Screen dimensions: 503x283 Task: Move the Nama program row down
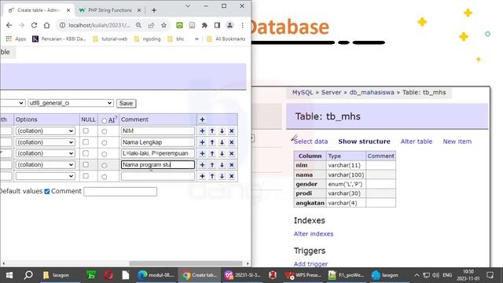click(222, 164)
